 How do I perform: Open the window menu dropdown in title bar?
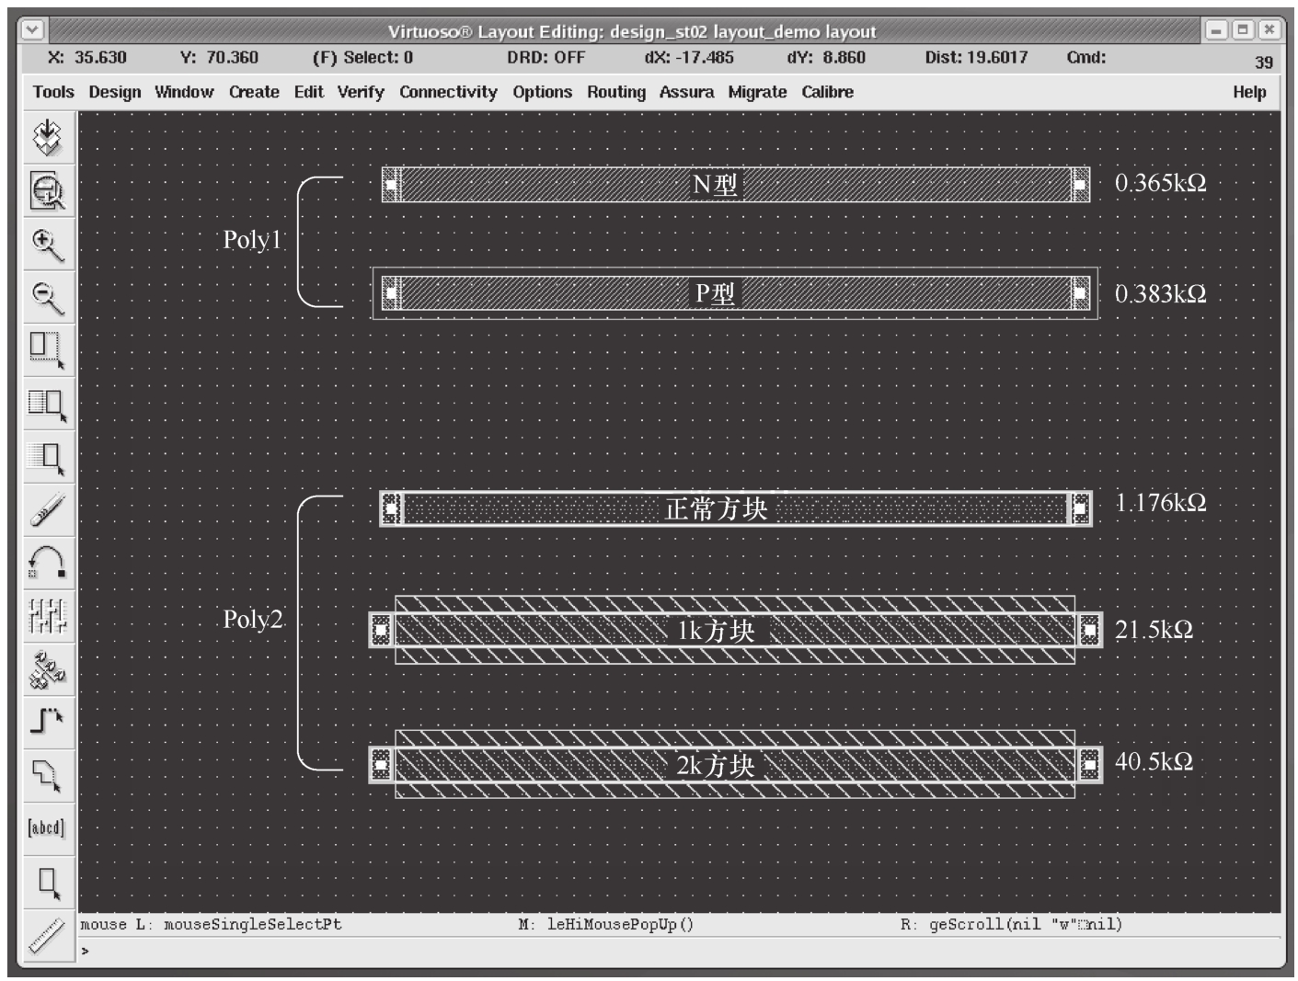point(32,30)
